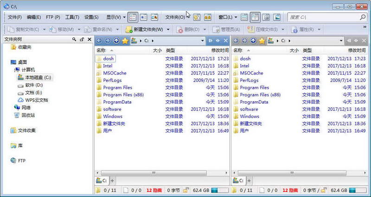Click 新建文件夹(W) button
The height and width of the screenshot is (197, 371).
point(145,30)
